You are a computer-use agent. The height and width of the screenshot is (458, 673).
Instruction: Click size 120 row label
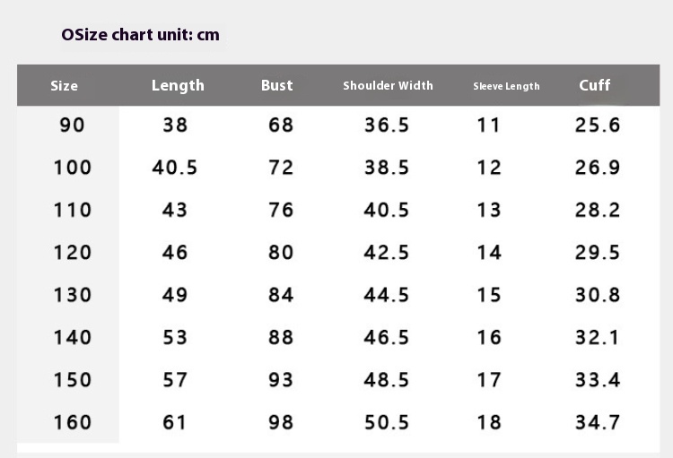[x=73, y=253]
